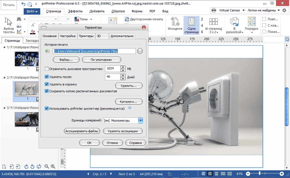The width and height of the screenshot is (290, 178).
Task: Click the rotate both arrows icon
Action: pyautogui.click(x=39, y=167)
